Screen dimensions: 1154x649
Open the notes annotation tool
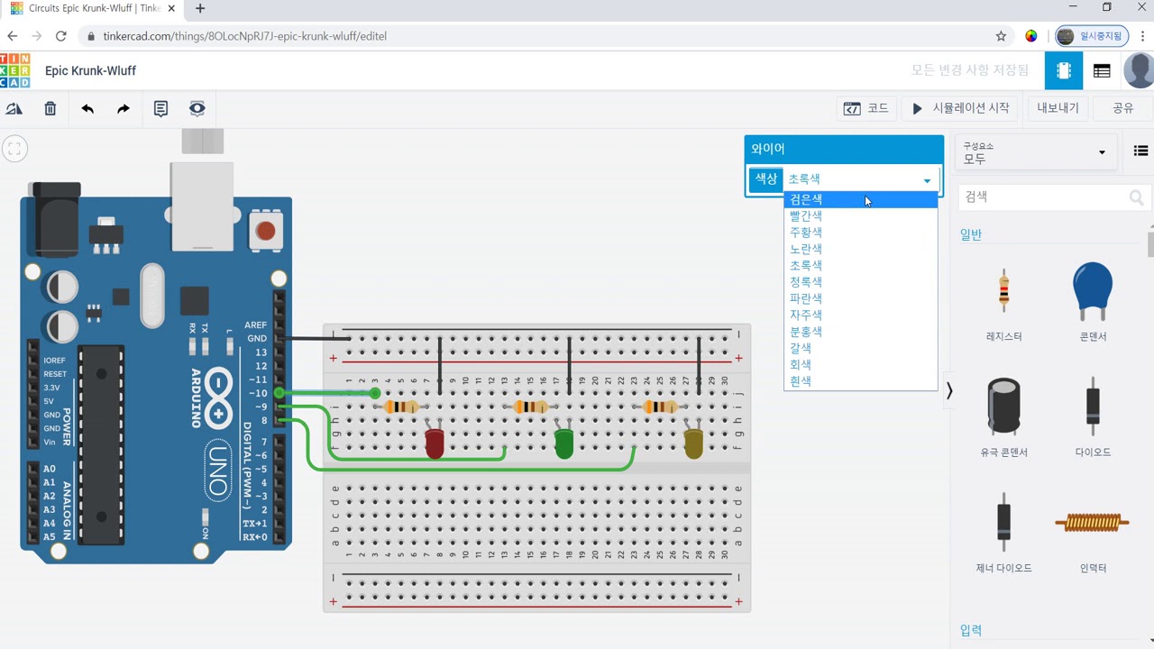click(160, 109)
